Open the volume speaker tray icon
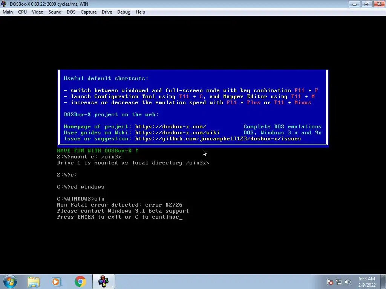The width and height of the screenshot is (386, 289). point(348,282)
